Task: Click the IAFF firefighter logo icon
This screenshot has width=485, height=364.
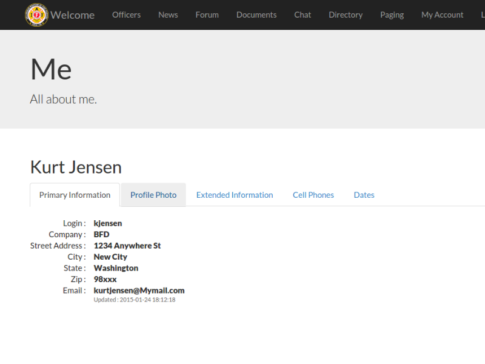Action: pos(36,15)
